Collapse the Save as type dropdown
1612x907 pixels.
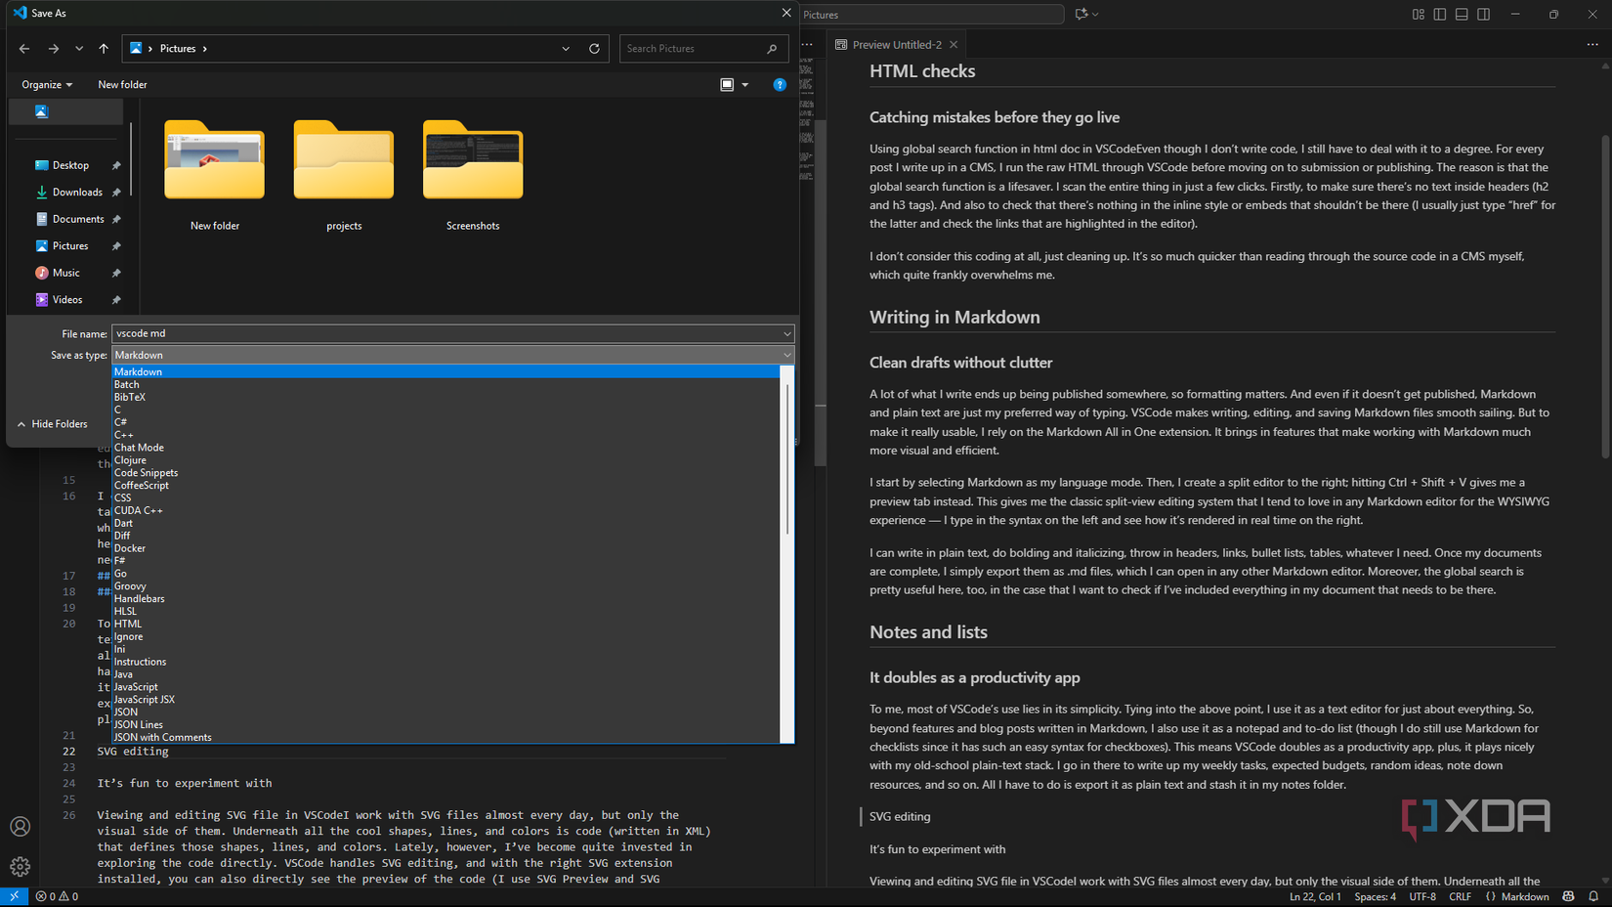coord(787,355)
